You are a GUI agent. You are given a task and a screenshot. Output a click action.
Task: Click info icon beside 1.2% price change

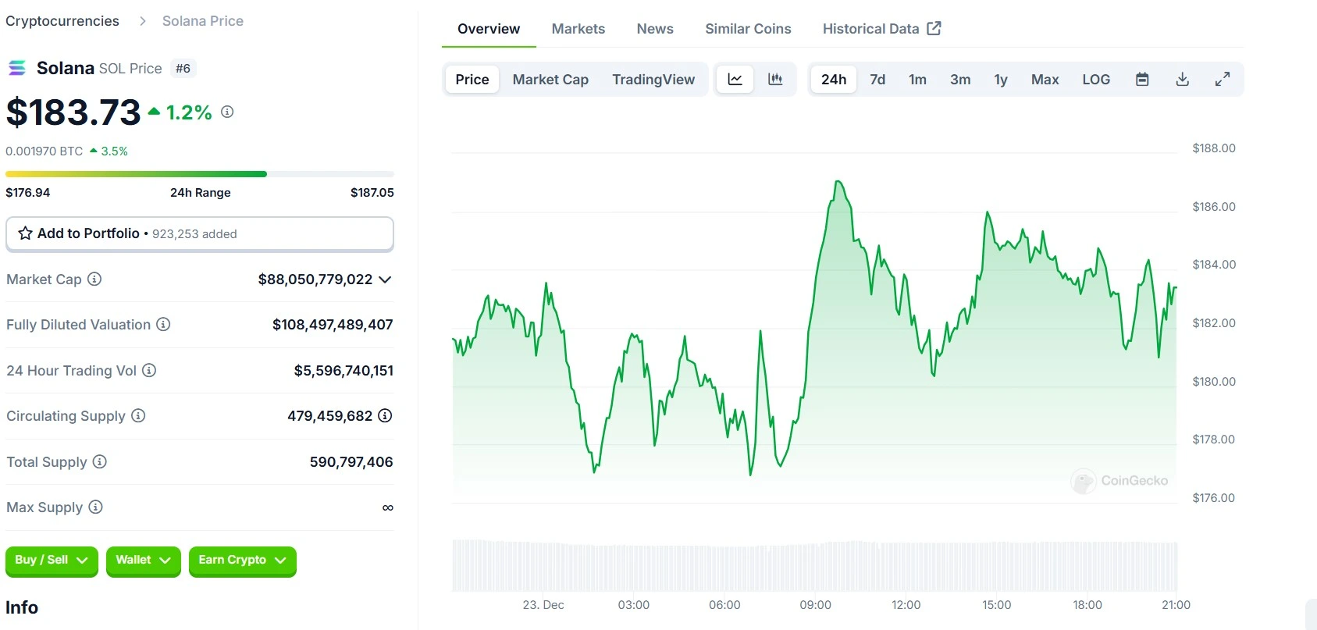pyautogui.click(x=227, y=112)
